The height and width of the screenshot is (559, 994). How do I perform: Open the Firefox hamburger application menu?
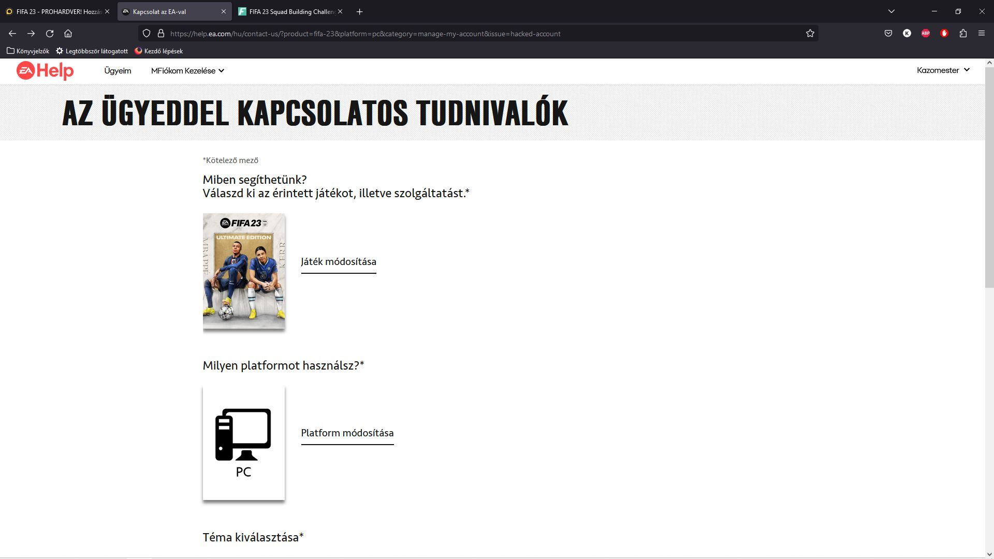tap(982, 34)
